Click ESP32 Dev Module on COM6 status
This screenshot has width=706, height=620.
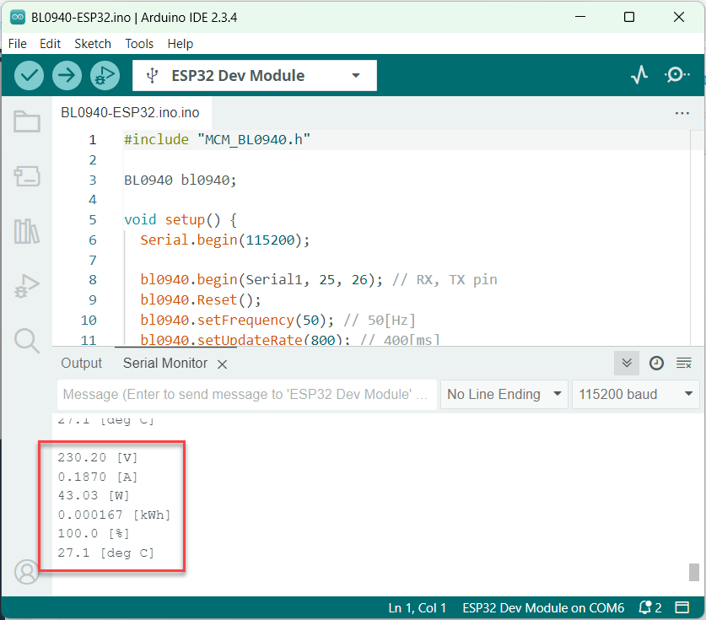pyautogui.click(x=543, y=608)
